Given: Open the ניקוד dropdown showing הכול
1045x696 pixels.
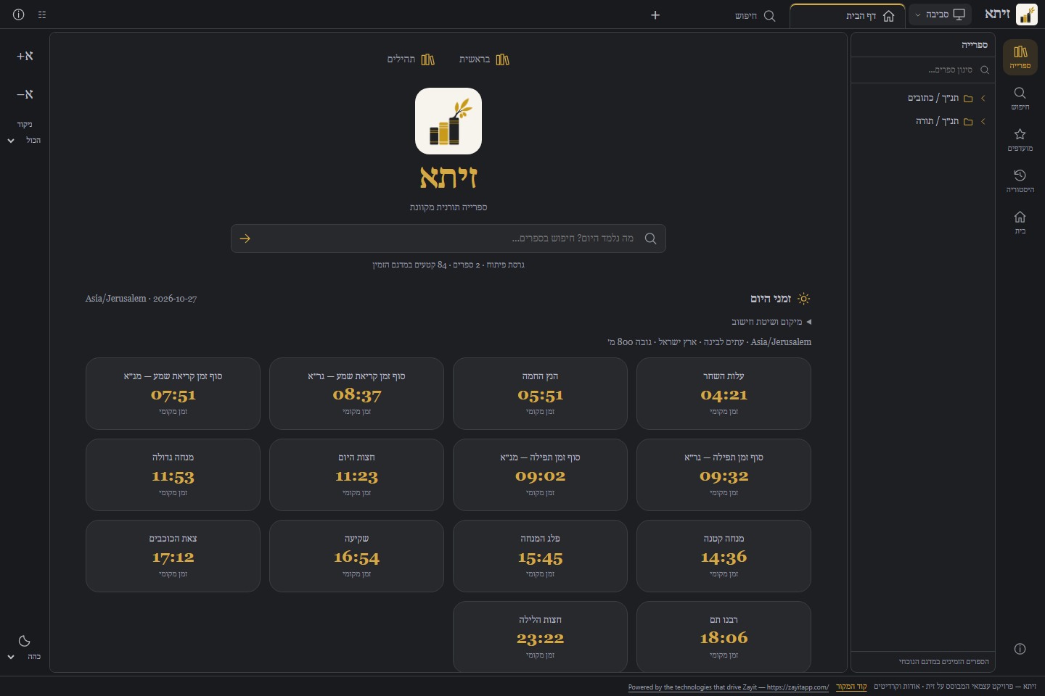Looking at the screenshot, I should 25,141.
